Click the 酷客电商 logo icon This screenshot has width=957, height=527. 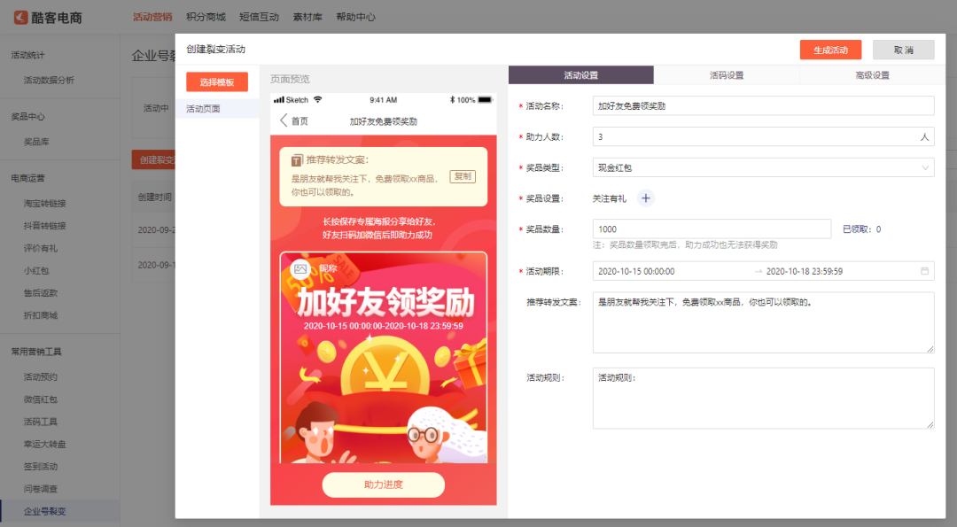pyautogui.click(x=20, y=17)
